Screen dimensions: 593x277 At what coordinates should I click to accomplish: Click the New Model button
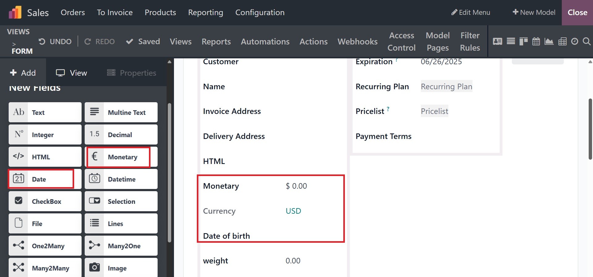(534, 12)
